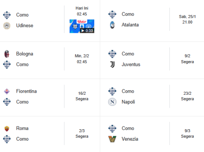Click the Fiorentina club emblem
Viewport: 204px width, 152px height.
click(7, 91)
